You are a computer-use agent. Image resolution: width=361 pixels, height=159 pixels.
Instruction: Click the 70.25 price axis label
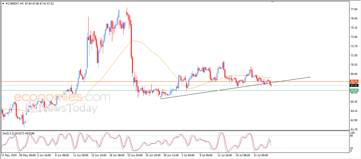[354, 65]
